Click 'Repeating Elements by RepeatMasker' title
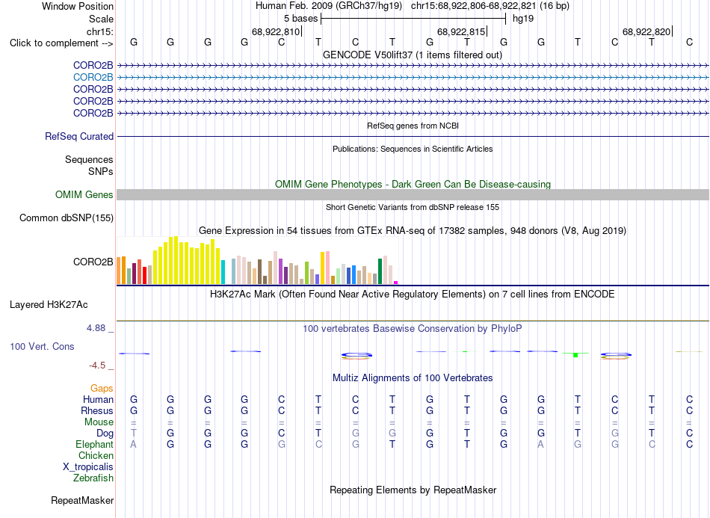This screenshot has height=518, width=710. 413,490
